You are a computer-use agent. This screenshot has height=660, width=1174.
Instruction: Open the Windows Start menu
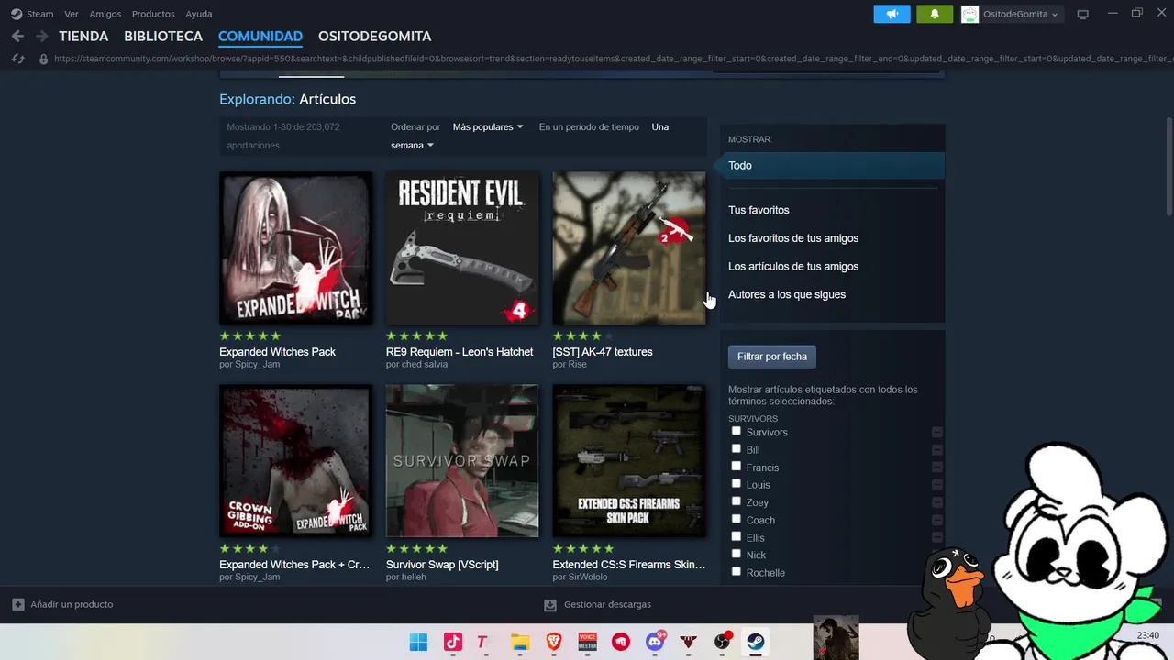(418, 642)
